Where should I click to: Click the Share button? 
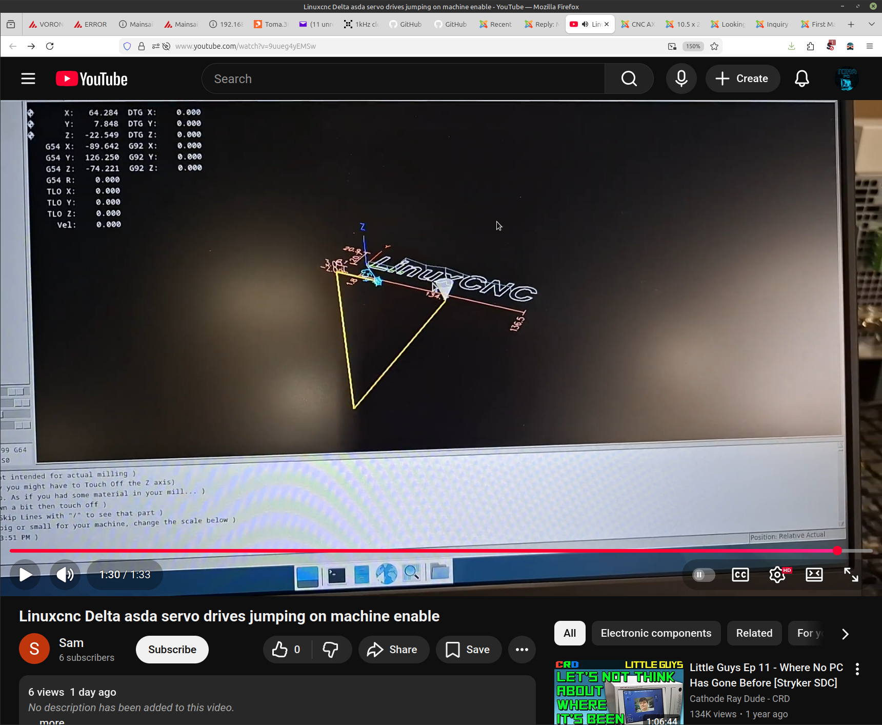click(393, 650)
